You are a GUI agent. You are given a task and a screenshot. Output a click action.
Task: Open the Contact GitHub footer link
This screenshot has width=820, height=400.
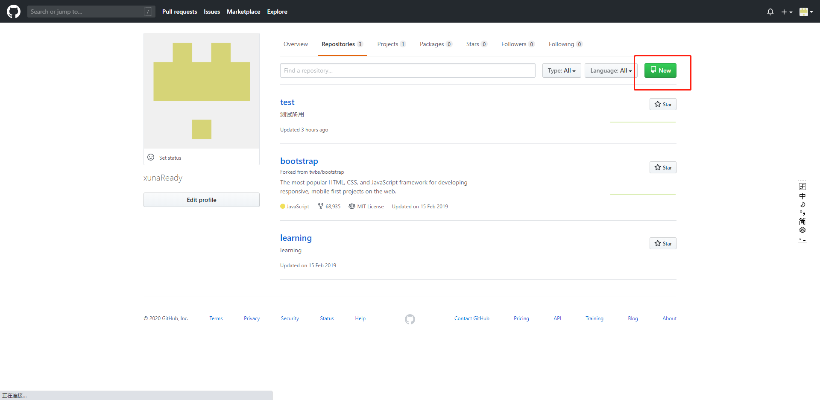[x=471, y=318]
